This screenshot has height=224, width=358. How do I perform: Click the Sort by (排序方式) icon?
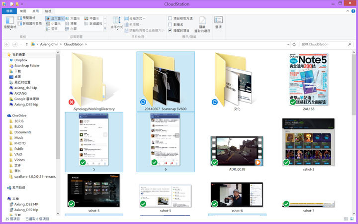(115, 22)
